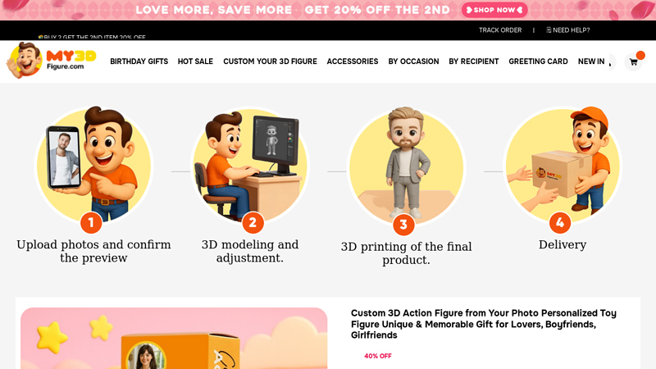Expand the By Recipient menu
656x369 pixels.
tap(474, 61)
